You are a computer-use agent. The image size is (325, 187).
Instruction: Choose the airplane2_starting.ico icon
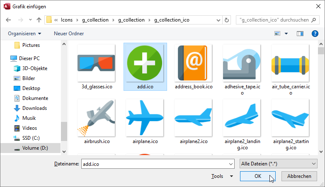[x=290, y=118]
